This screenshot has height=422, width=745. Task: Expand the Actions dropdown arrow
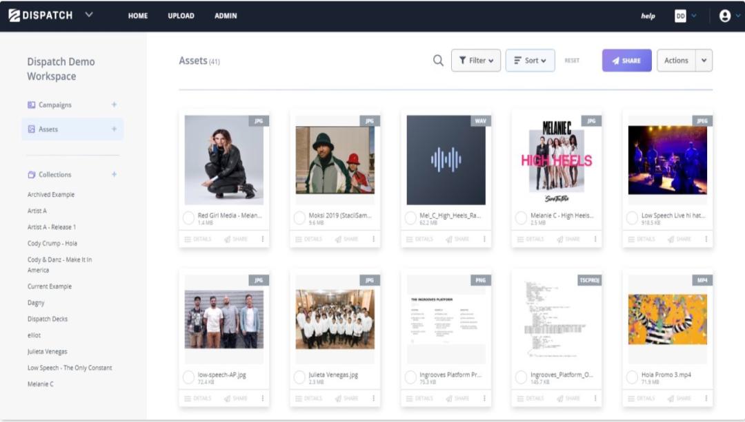coord(704,61)
